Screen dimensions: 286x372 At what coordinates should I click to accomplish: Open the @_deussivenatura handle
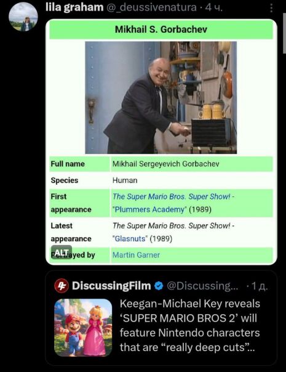(151, 7)
